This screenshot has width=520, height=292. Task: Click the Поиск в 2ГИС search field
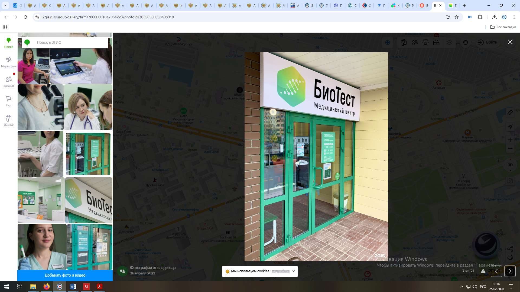[65, 42]
